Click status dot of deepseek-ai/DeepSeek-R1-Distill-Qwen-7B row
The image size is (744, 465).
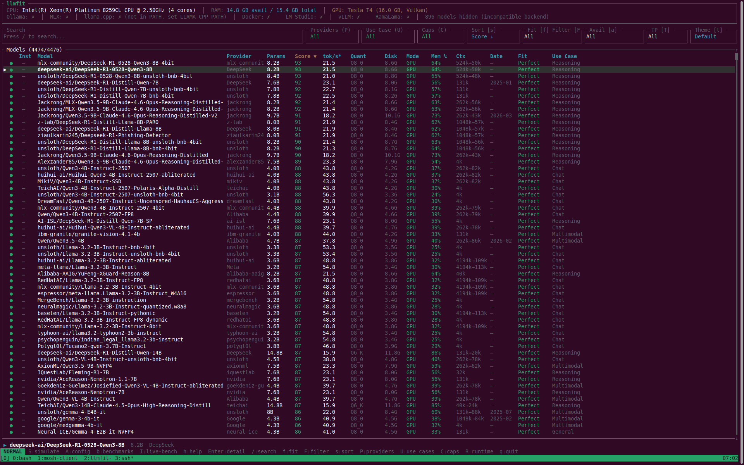11,83
